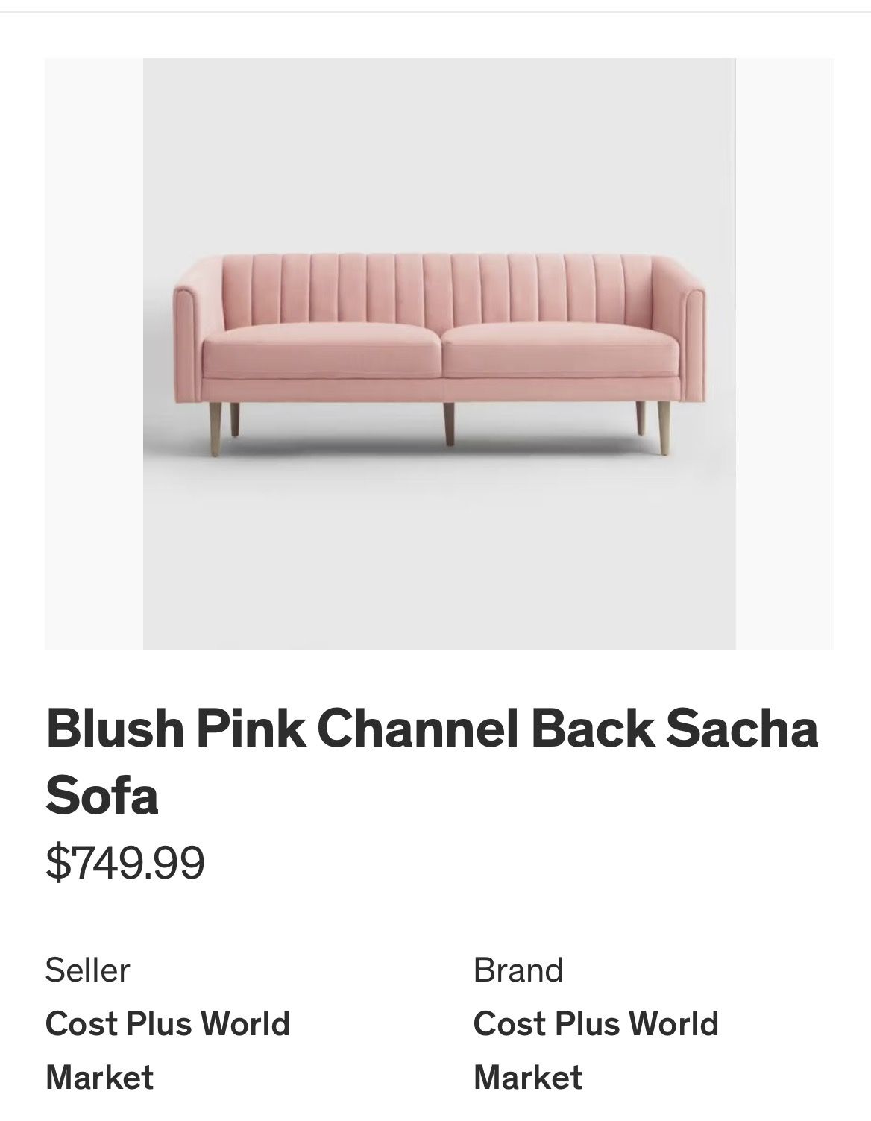Click the Brand label
Screen dimensions: 871x1121
518,970
